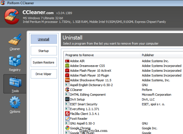Sort by Publisher column header

[x=162, y=55]
